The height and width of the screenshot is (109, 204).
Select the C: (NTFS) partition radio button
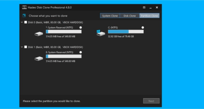(143, 28)
